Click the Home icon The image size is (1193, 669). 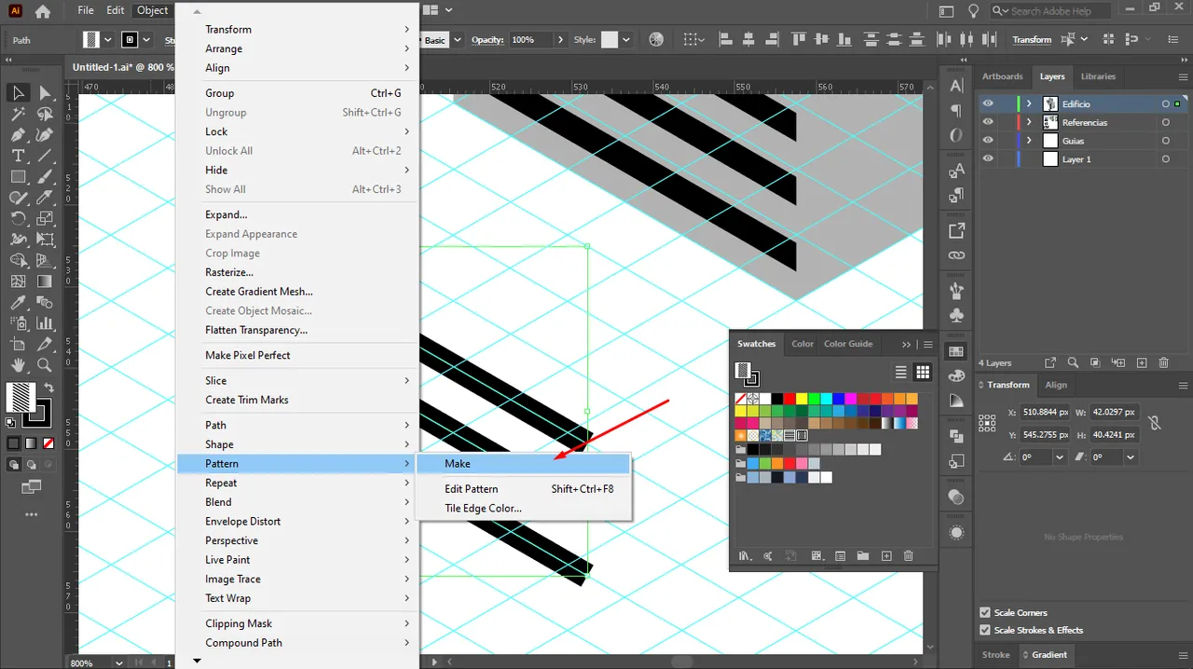(43, 11)
